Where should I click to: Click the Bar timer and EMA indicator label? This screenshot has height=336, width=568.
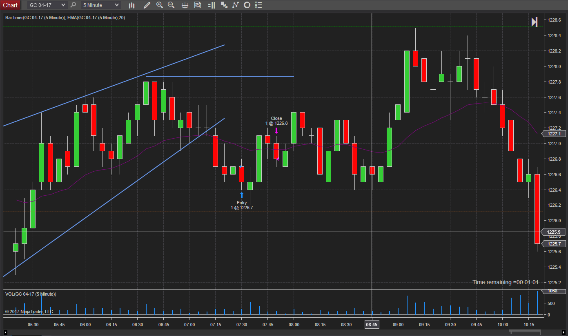(x=65, y=18)
